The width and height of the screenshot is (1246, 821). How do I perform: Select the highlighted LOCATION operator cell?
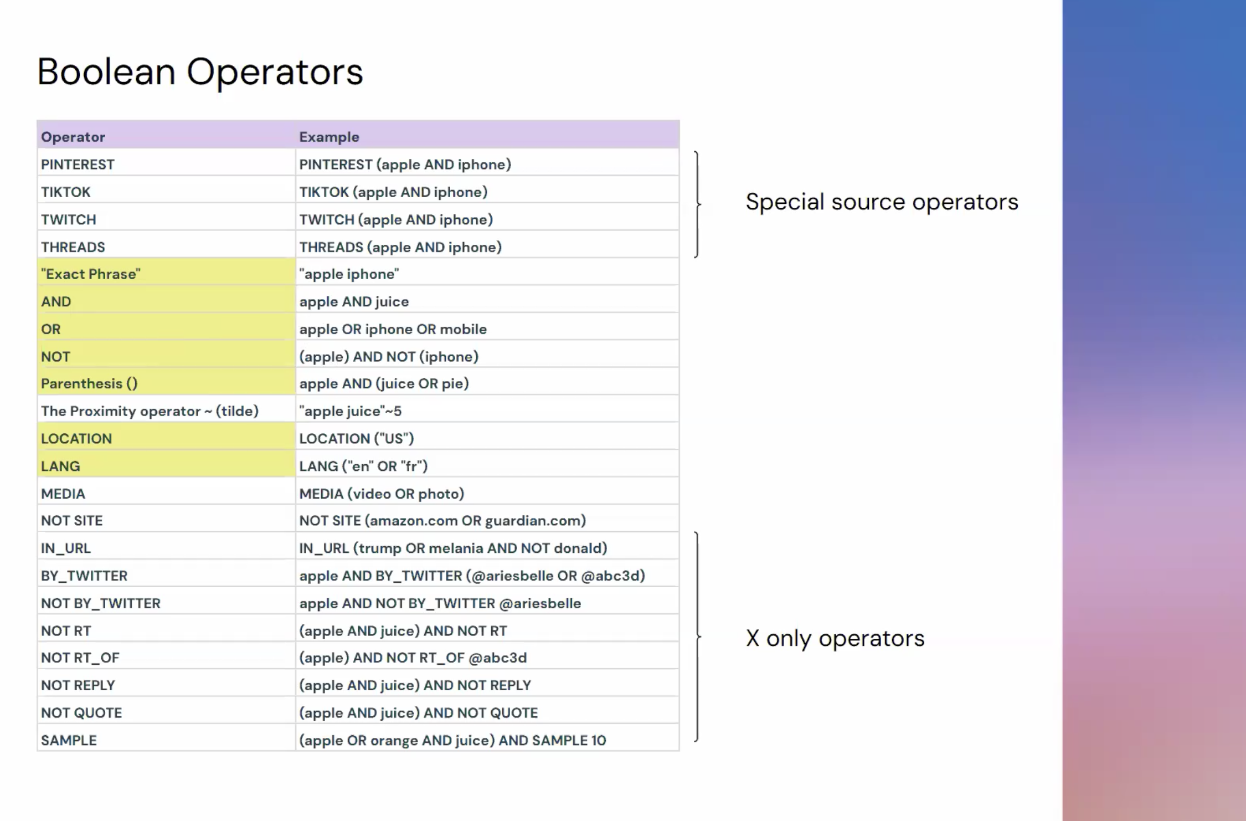76,439
